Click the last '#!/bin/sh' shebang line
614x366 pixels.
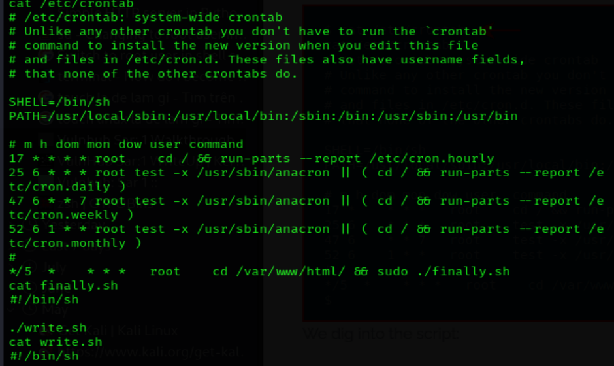pos(44,356)
